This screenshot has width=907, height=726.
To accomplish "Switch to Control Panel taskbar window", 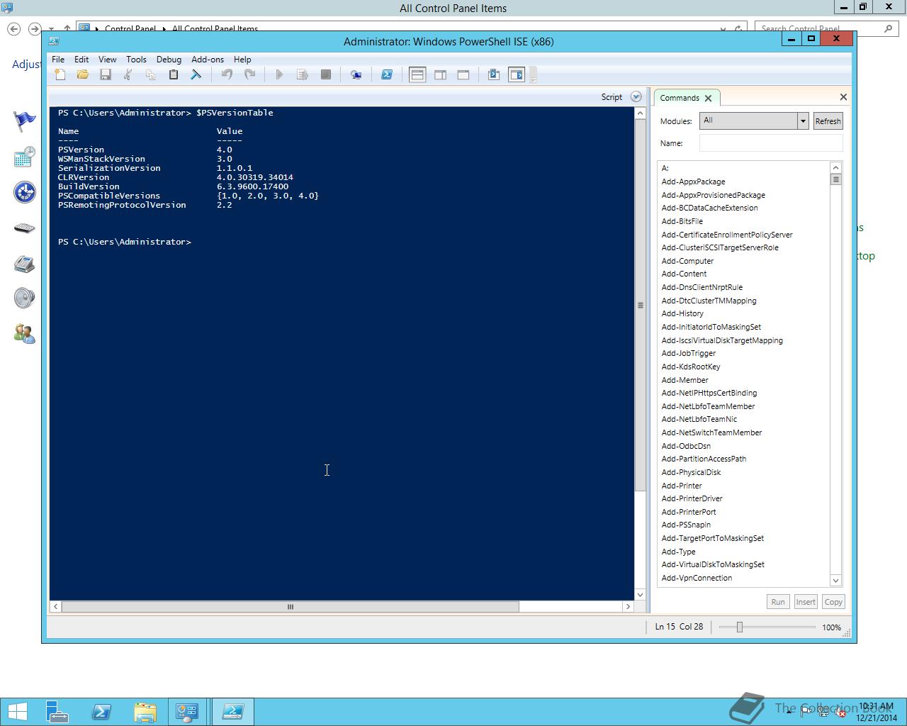I will [187, 712].
